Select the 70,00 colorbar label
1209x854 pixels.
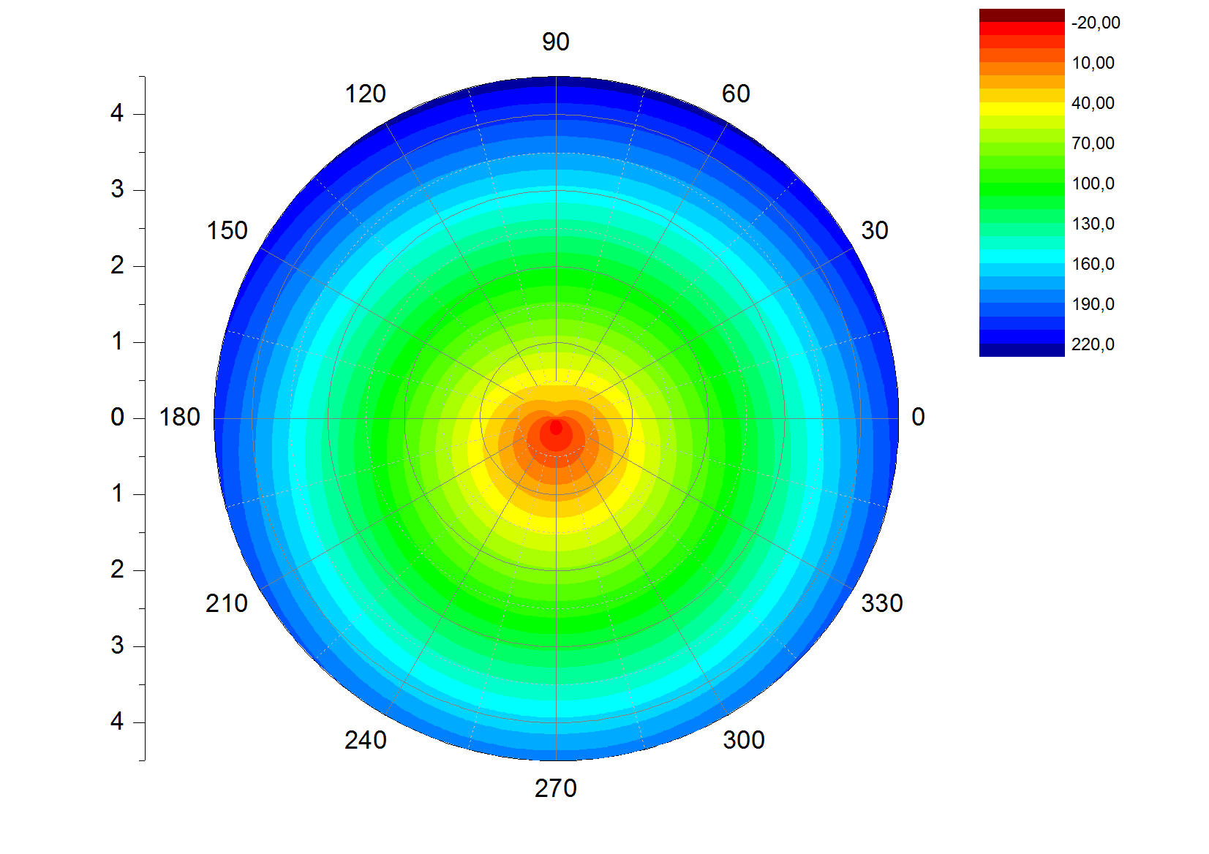click(1093, 143)
